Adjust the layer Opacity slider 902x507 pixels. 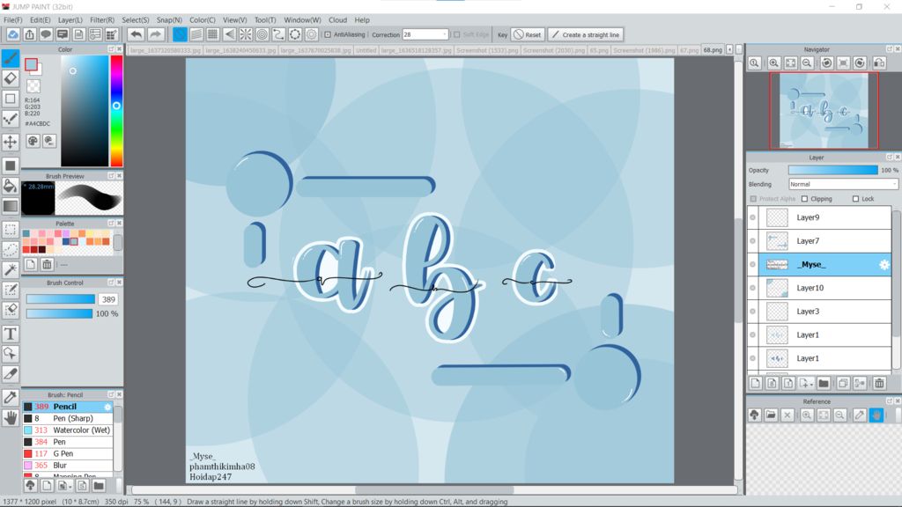[x=833, y=170]
